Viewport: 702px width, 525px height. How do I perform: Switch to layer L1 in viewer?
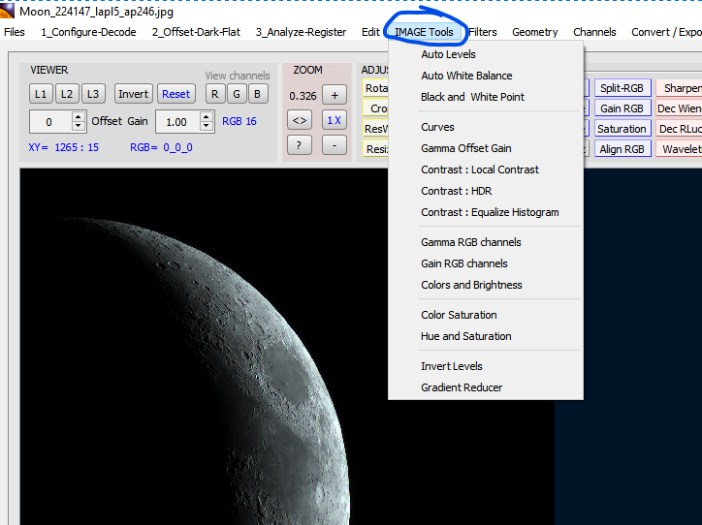[41, 94]
